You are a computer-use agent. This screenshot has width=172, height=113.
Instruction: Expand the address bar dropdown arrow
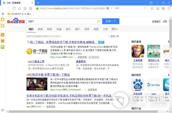pyautogui.click(x=112, y=8)
